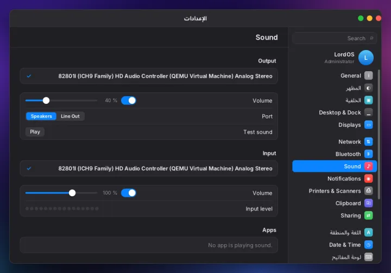Click the لوحة المفاتيح keyboard icon

pyautogui.click(x=368, y=257)
